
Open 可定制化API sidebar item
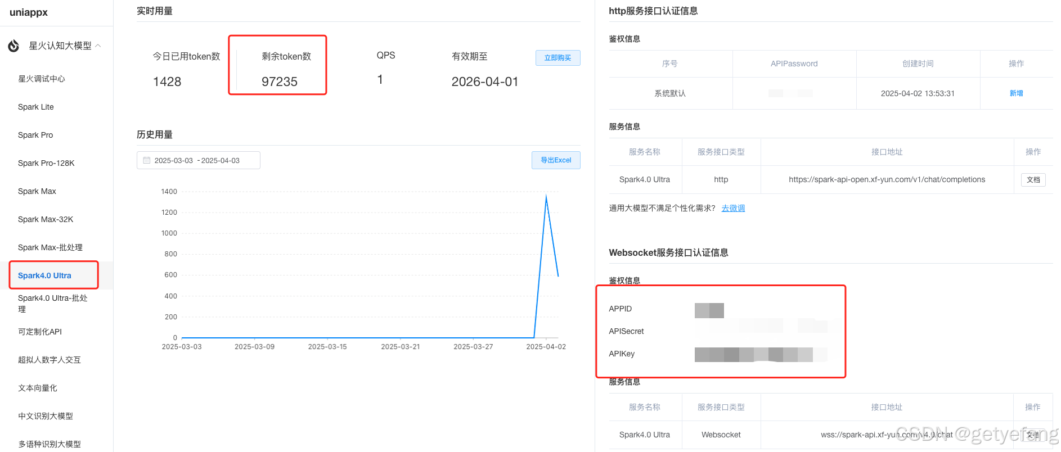tap(40, 332)
